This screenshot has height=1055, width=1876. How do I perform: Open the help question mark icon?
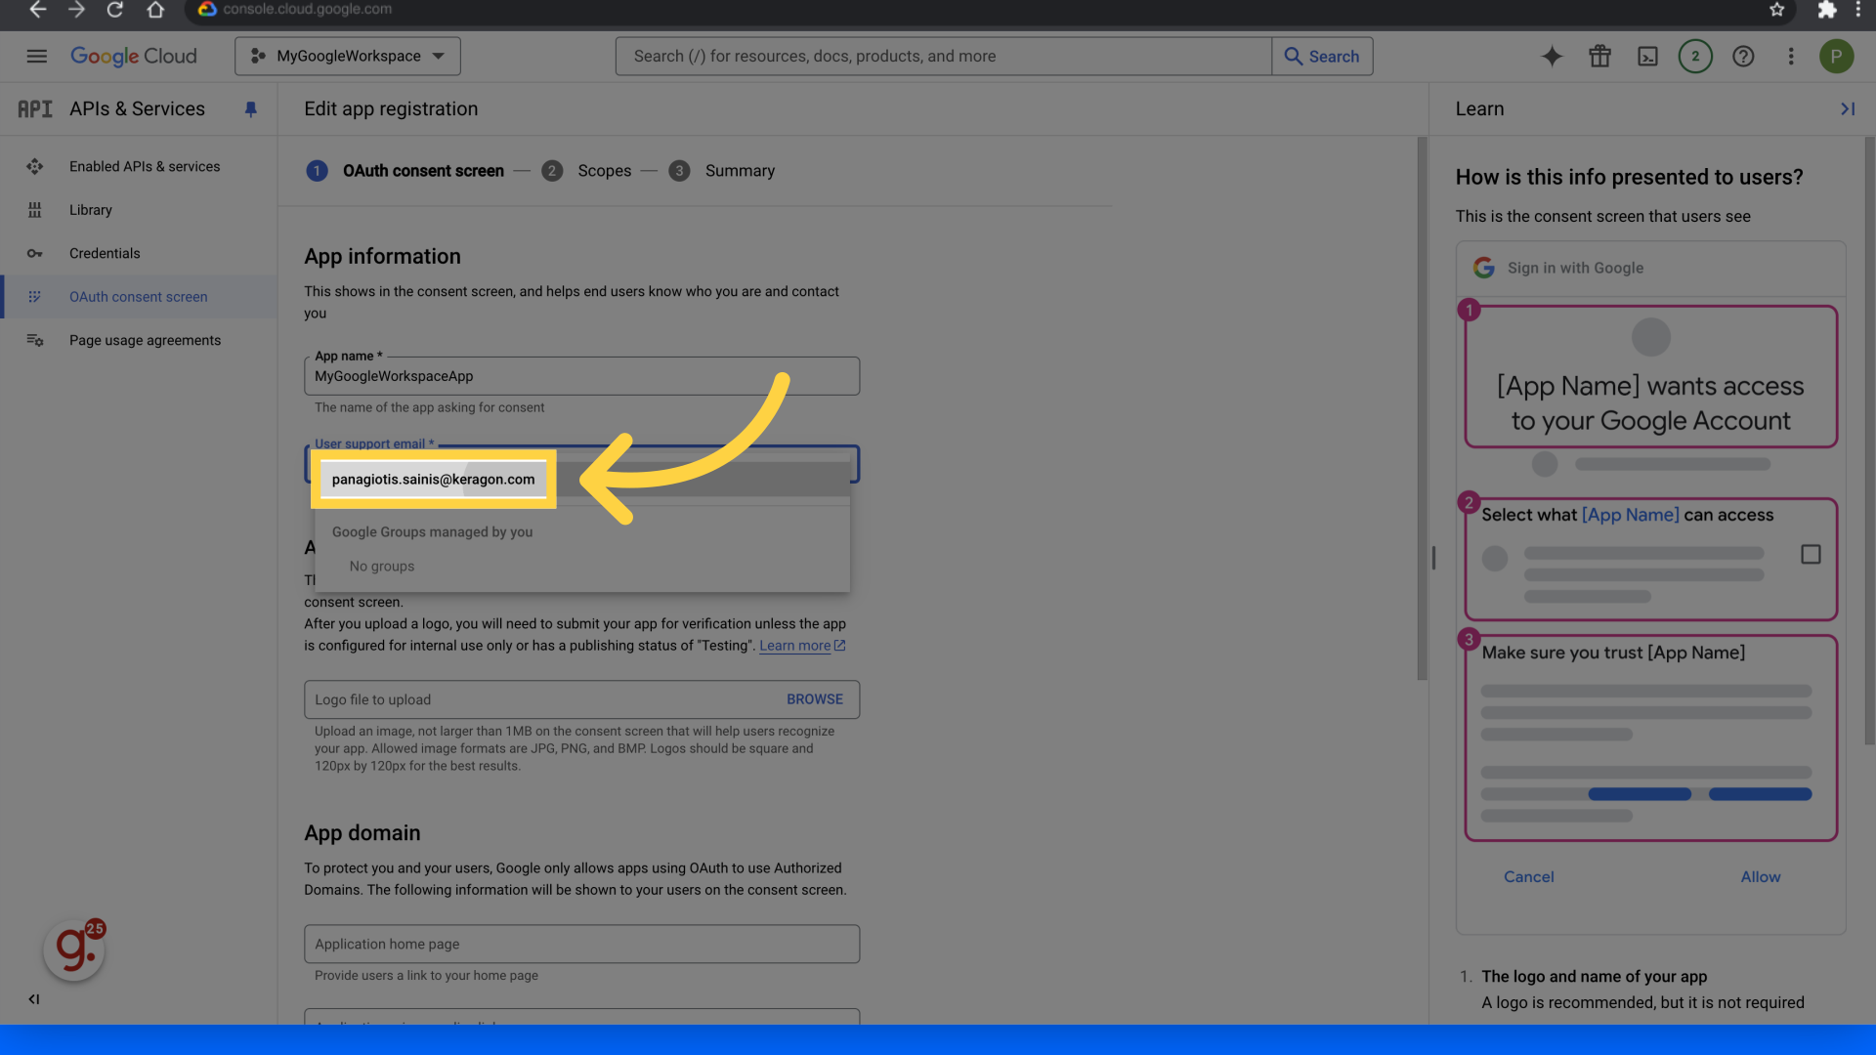pyautogui.click(x=1743, y=56)
